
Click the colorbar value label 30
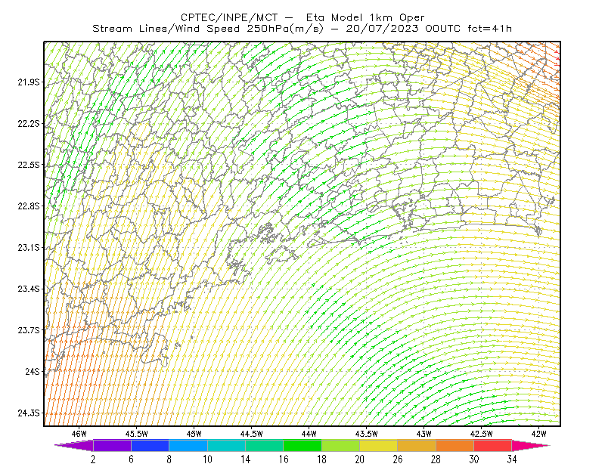(x=474, y=459)
